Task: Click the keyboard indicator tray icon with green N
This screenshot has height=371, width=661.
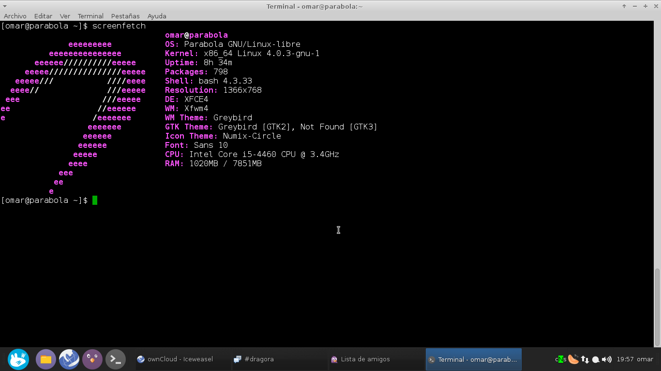Action: 561,359
